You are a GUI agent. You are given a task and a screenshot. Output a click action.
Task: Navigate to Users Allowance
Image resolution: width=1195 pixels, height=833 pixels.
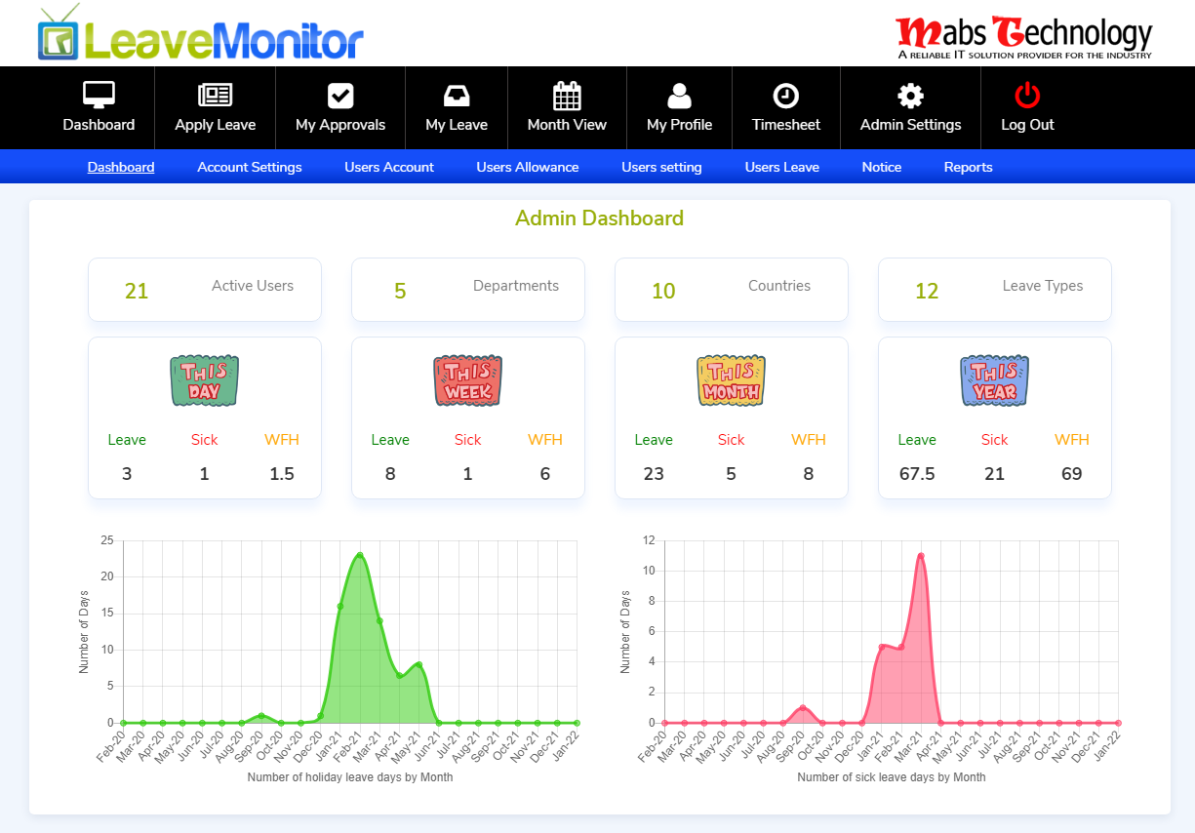point(527,167)
